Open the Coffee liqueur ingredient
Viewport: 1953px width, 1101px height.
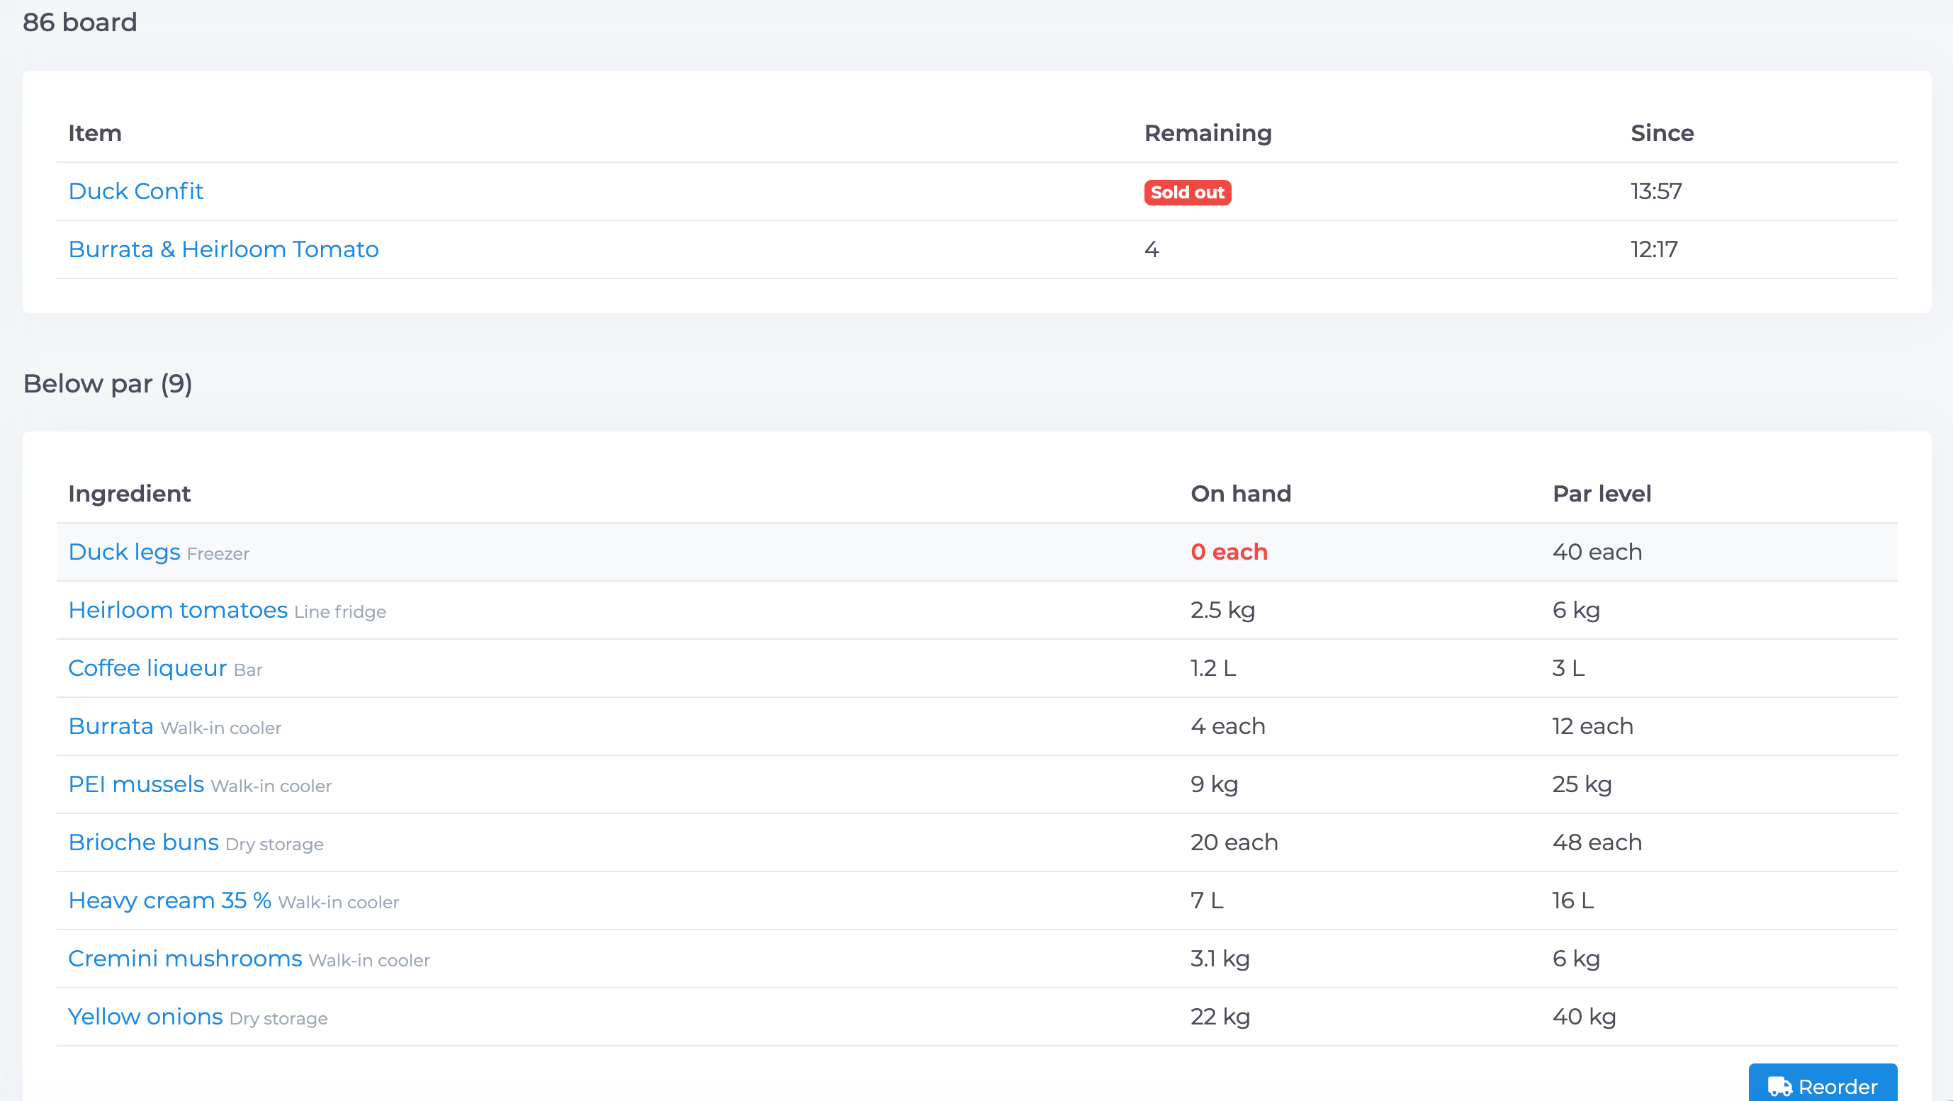tap(148, 668)
